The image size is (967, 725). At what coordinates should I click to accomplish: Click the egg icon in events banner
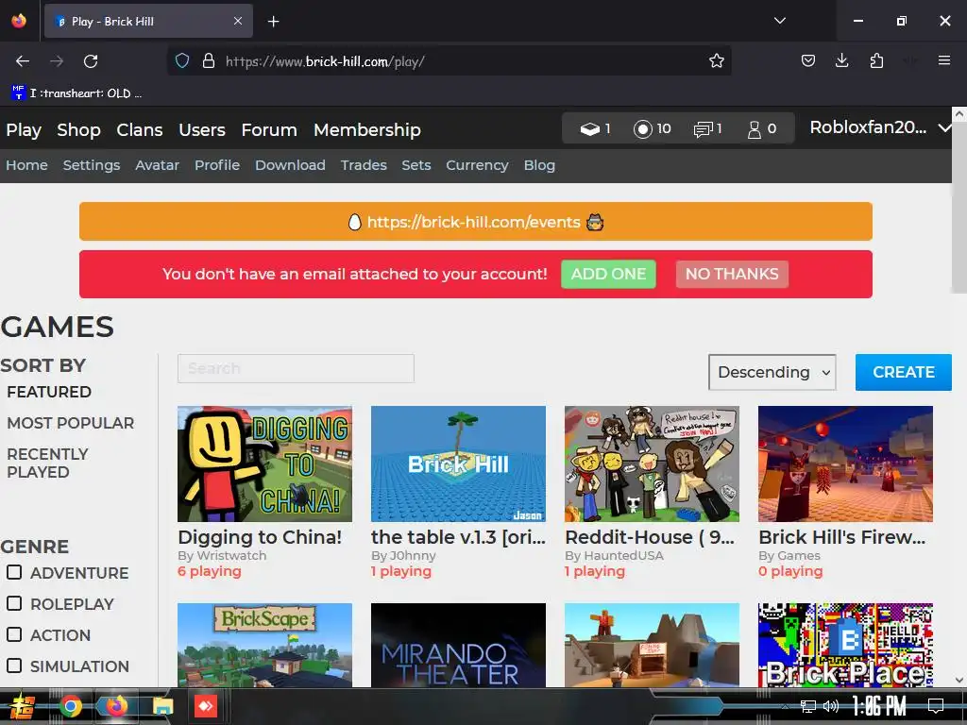pos(355,222)
